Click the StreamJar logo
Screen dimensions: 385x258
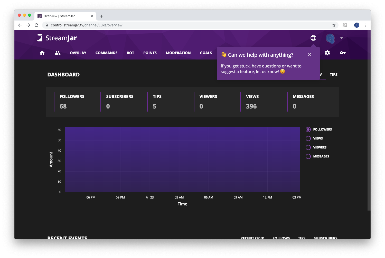pyautogui.click(x=57, y=38)
